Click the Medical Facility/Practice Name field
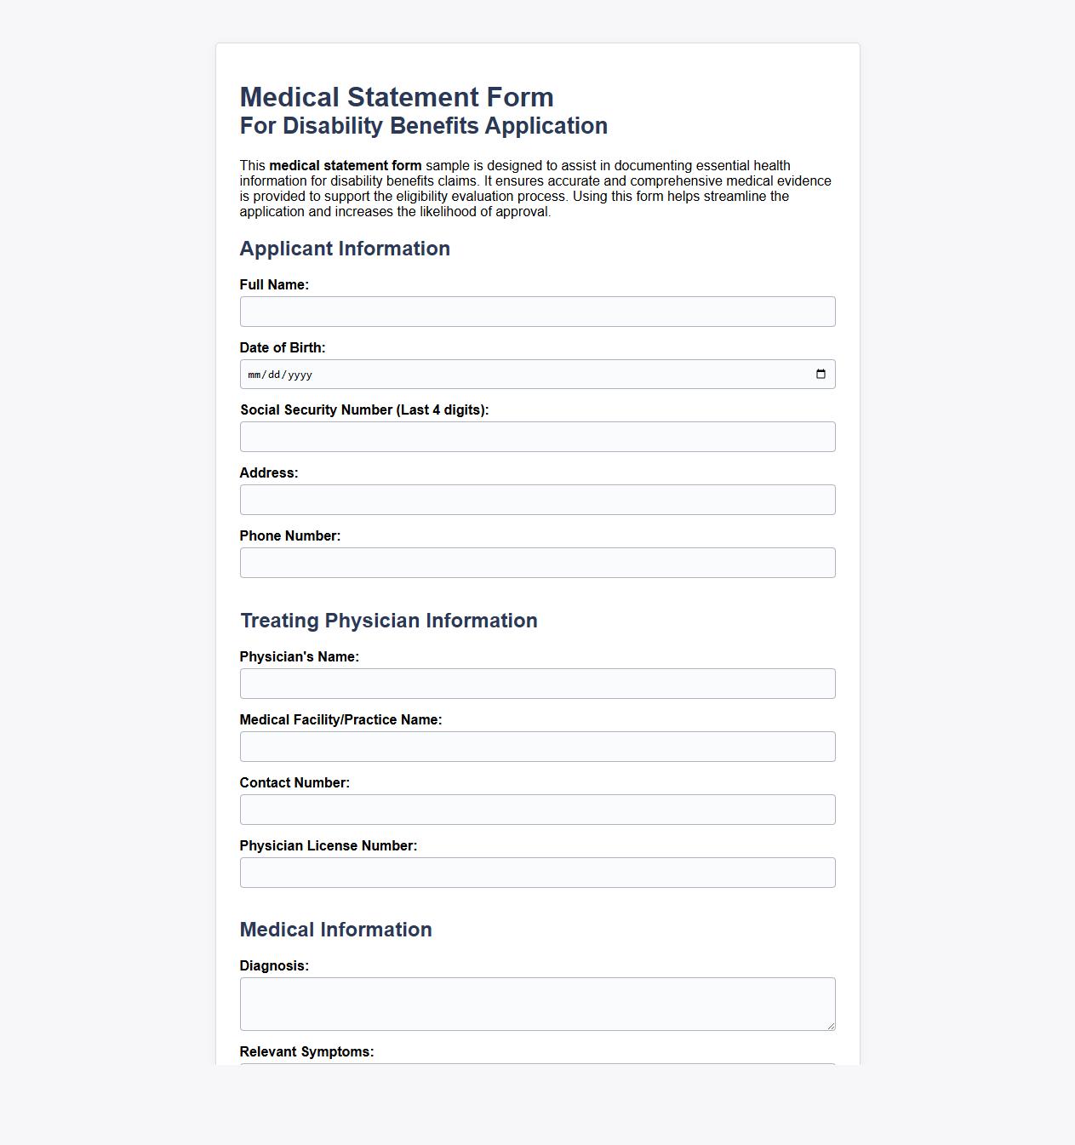The image size is (1075, 1145). pos(537,747)
